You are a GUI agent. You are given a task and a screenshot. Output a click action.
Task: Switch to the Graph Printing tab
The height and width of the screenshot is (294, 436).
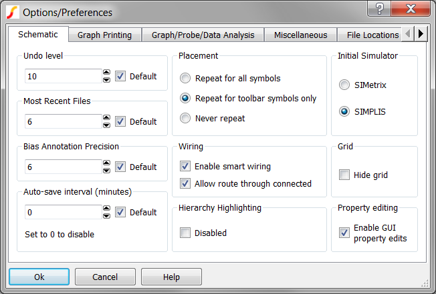click(104, 35)
